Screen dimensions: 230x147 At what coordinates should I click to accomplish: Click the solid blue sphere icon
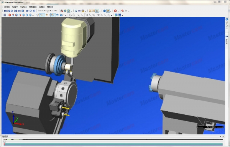pos(104,11)
